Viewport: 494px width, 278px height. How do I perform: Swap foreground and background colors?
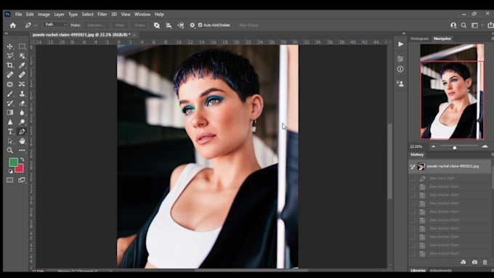[x=22, y=160]
